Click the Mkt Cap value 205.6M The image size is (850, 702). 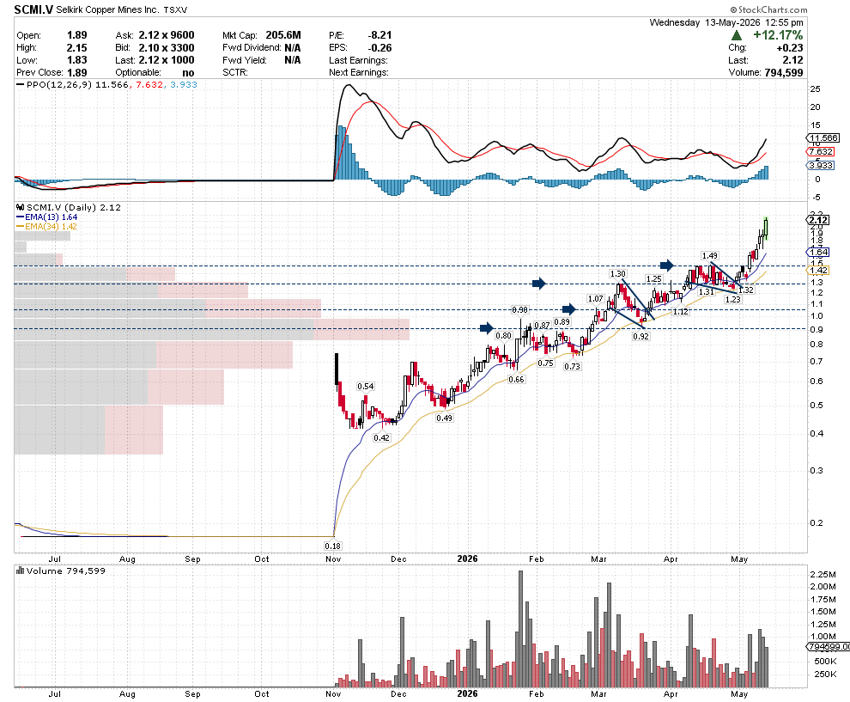tap(283, 35)
